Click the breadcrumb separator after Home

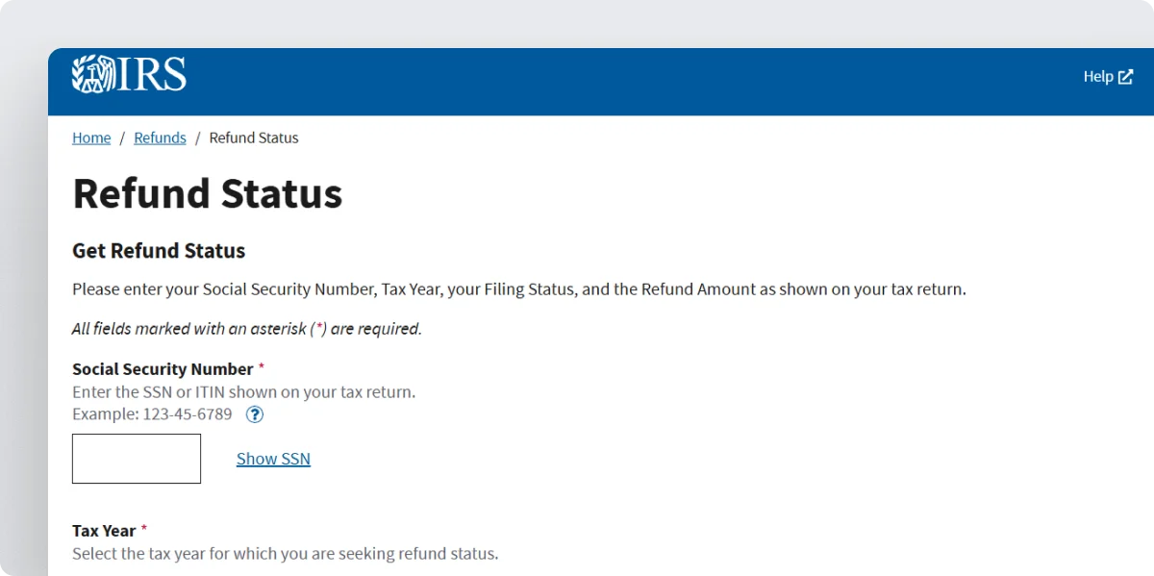click(x=121, y=138)
